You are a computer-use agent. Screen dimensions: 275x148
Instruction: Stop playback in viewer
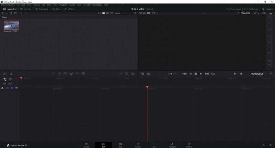click(x=196, y=74)
